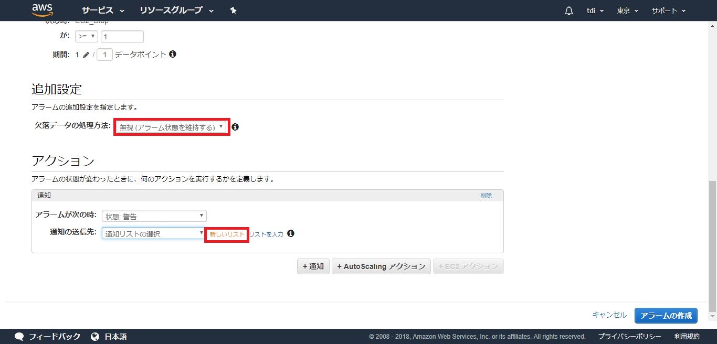Click the globe icon for 日本語
The image size is (717, 344).
point(95,337)
